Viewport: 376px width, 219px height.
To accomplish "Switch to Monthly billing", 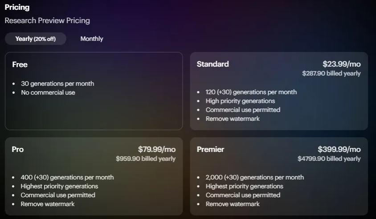I will point(92,39).
